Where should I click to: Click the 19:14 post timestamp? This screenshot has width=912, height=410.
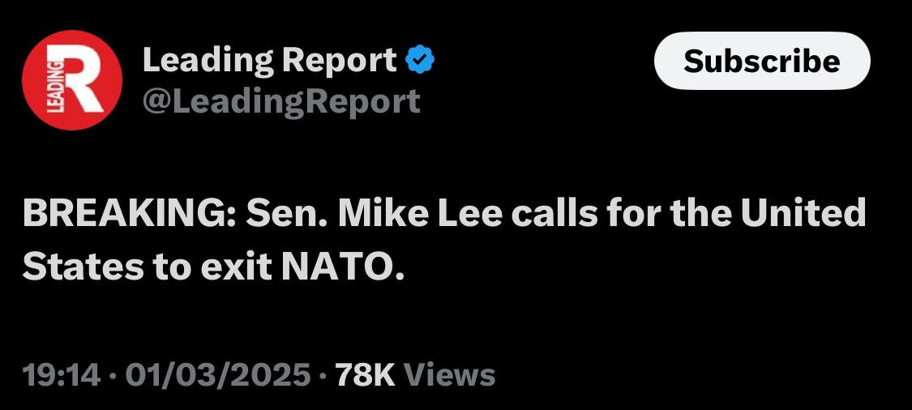pos(62,374)
